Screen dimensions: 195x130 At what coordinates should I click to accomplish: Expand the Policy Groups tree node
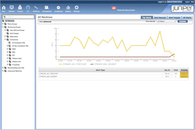pos(3,24)
